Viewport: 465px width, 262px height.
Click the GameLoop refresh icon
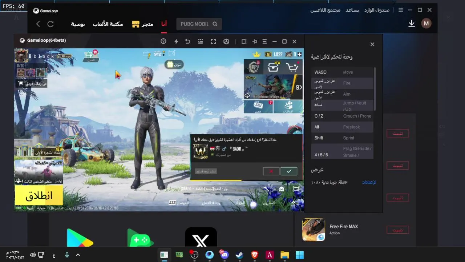[50, 24]
